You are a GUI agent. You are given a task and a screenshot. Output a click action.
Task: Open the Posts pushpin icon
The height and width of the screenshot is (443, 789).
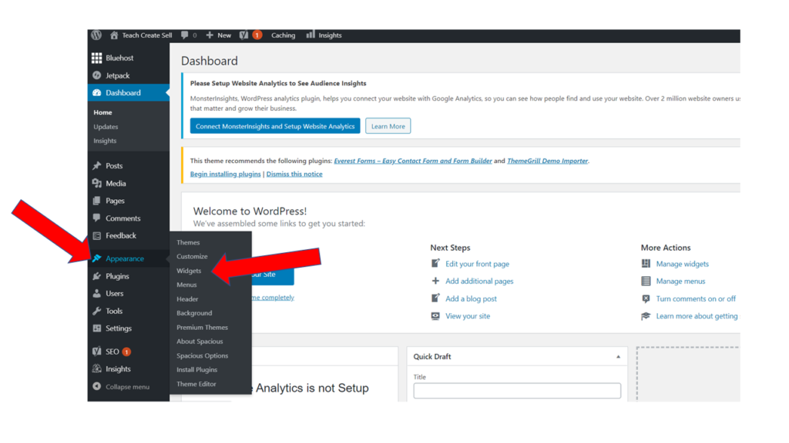click(97, 166)
